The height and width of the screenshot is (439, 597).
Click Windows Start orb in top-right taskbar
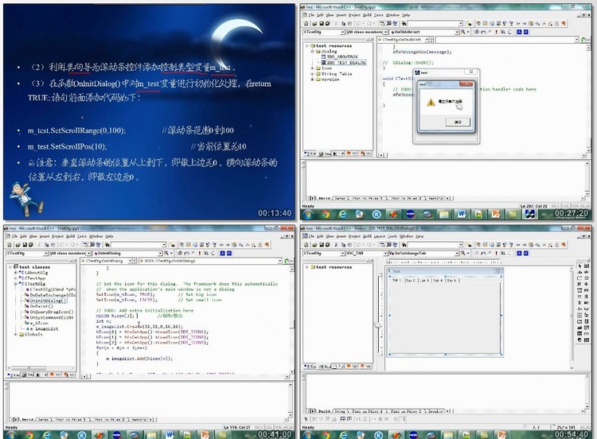[307, 213]
